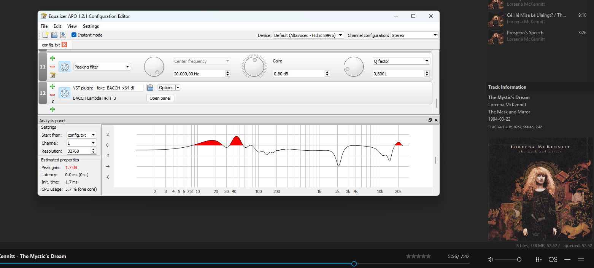Click the Open panel button

point(160,98)
